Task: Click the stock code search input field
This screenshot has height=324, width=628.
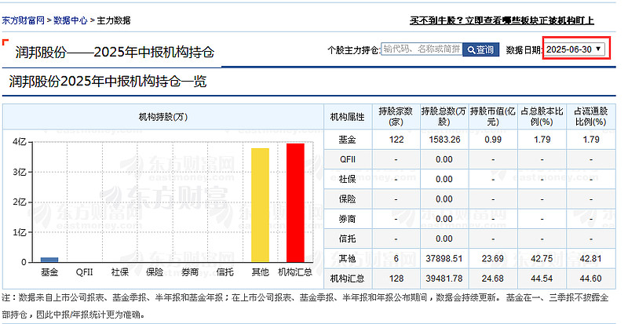Action: 422,49
